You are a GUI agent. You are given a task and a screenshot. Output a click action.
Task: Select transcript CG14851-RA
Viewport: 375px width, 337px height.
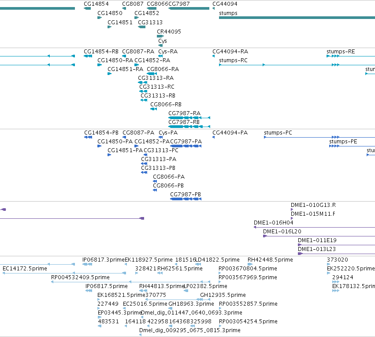(125, 69)
